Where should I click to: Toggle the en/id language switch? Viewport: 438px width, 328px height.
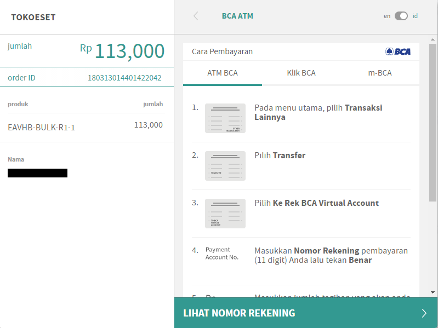point(401,16)
